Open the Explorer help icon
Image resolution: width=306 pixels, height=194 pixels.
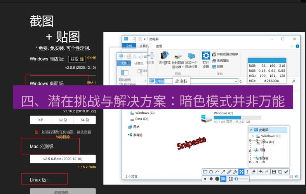[x=297, y=46]
